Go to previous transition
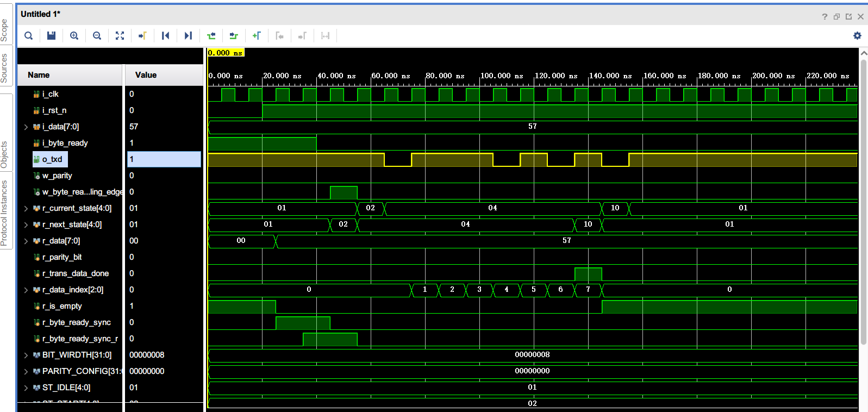The width and height of the screenshot is (868, 412). pos(211,36)
